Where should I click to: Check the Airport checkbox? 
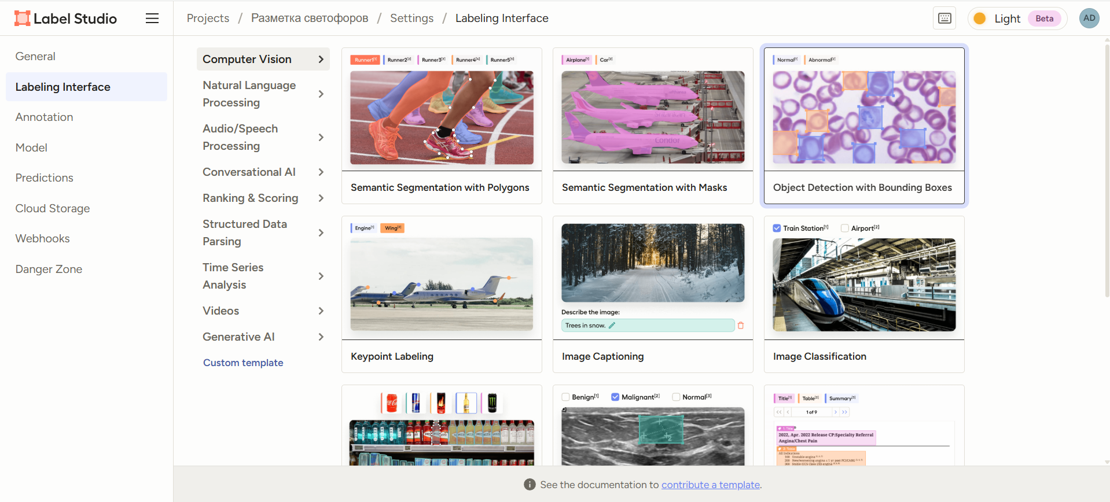click(x=845, y=228)
